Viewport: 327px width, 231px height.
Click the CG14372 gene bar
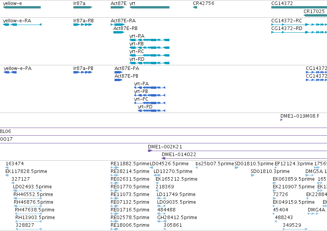[x=299, y=7]
